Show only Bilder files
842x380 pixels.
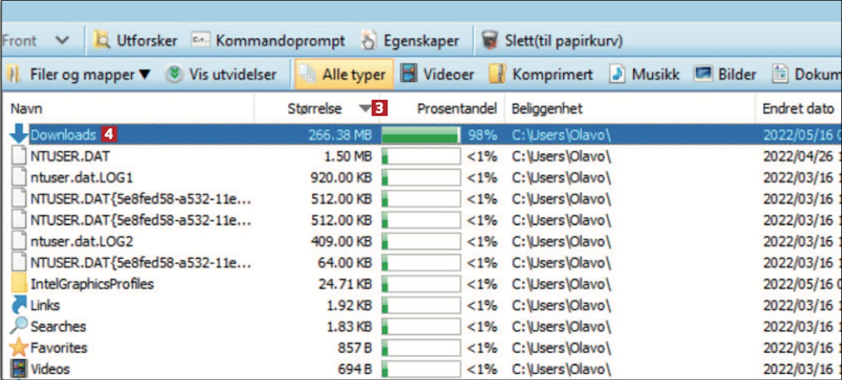tap(725, 75)
